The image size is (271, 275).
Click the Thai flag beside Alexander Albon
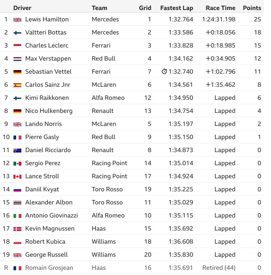point(17,203)
